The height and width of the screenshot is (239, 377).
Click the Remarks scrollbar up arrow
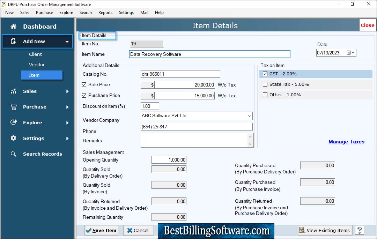point(250,137)
